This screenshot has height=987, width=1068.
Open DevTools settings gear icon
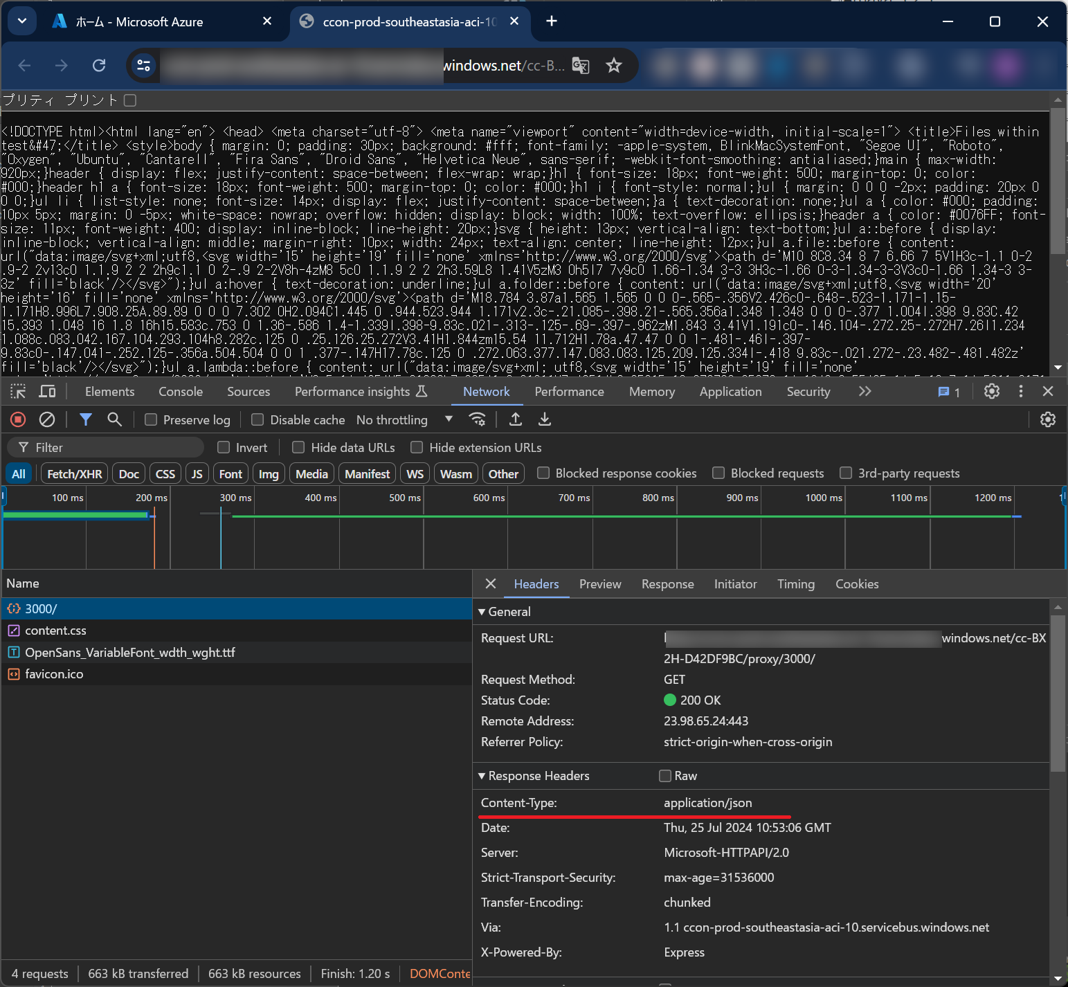click(992, 392)
